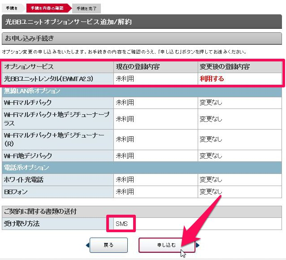Screen dimensions: 286x260
Task: Click 未利用 in ホワイト光電話 row
Action: click(125, 180)
